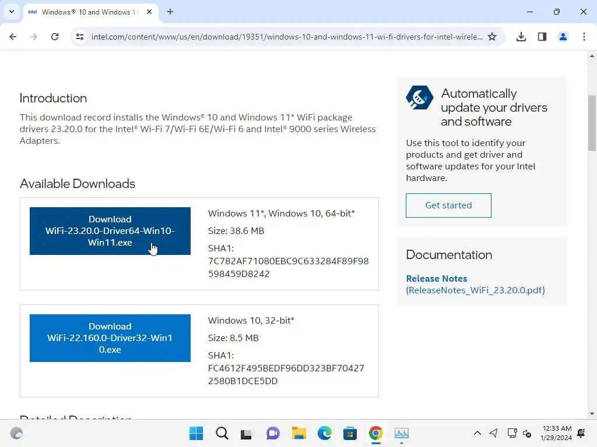Viewport: 597px width, 447px height.
Task: Click the Chrome icon on taskbar
Action: (376, 433)
